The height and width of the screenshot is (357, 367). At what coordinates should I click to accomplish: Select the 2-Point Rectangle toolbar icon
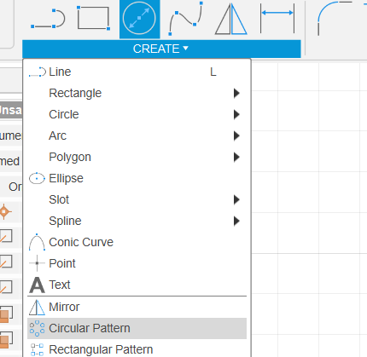[x=94, y=18]
